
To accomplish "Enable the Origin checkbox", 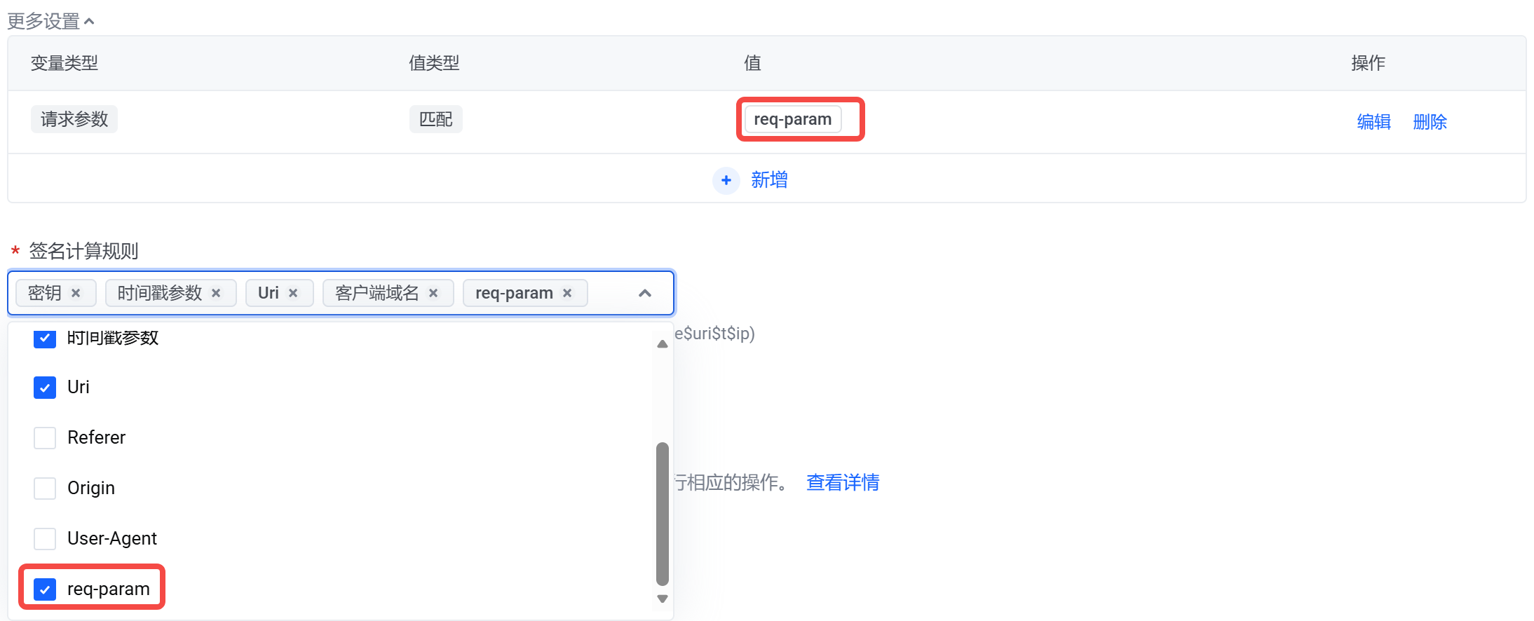I will (x=45, y=489).
